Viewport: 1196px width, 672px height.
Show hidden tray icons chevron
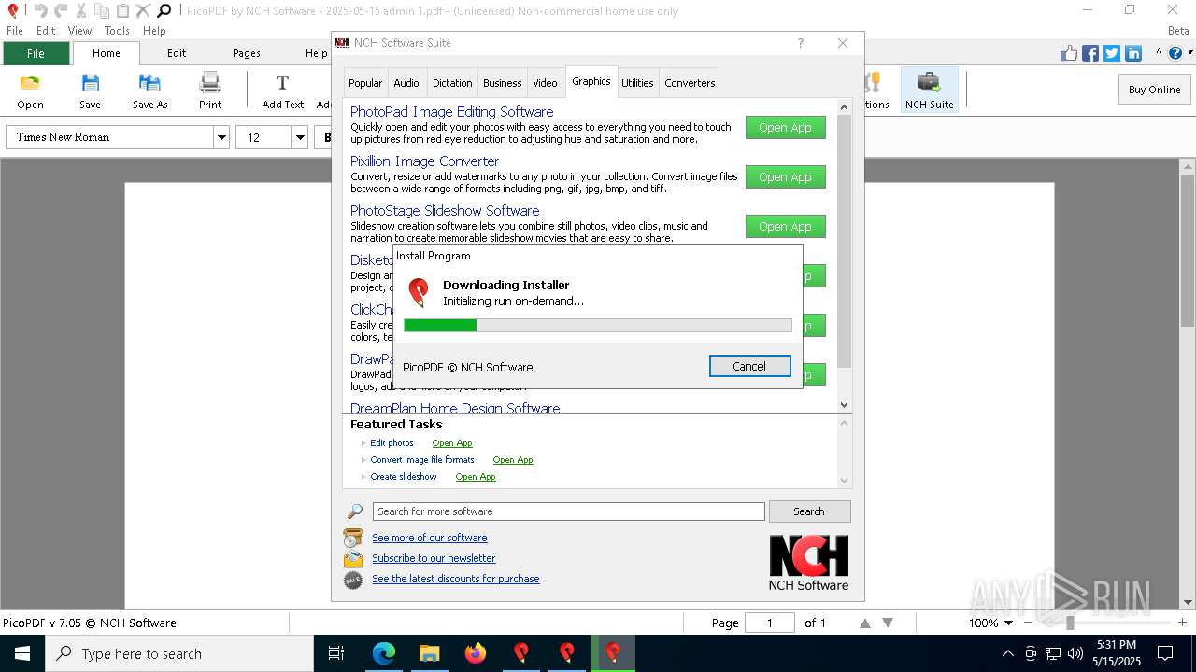[1007, 653]
